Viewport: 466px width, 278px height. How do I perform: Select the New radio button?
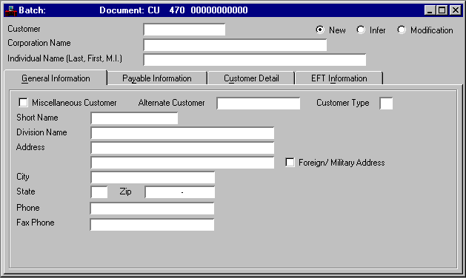tap(320, 30)
